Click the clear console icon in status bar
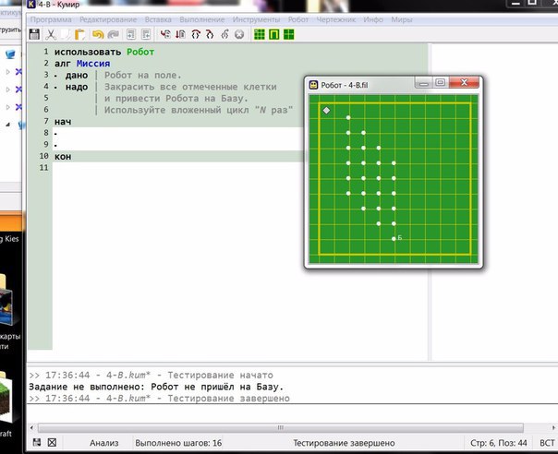The height and width of the screenshot is (454, 558). pyautogui.click(x=51, y=444)
